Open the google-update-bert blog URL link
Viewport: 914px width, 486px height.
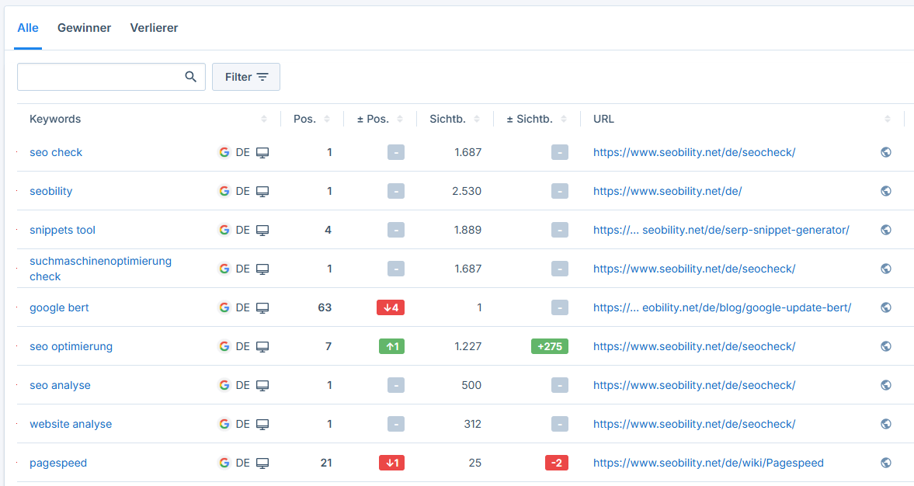722,307
